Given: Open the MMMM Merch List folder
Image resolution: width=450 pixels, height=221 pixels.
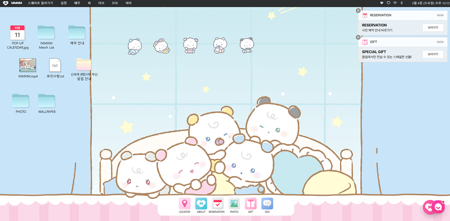Looking at the screenshot, I should [x=46, y=32].
